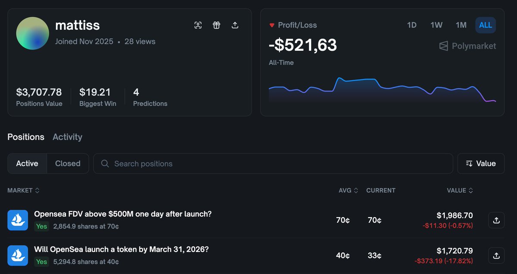Open Will OpenSea launch a token market

point(121,249)
